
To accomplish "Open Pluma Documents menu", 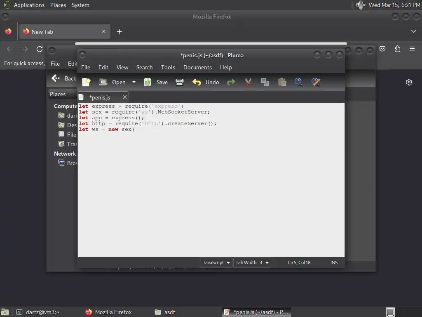I will tap(197, 67).
